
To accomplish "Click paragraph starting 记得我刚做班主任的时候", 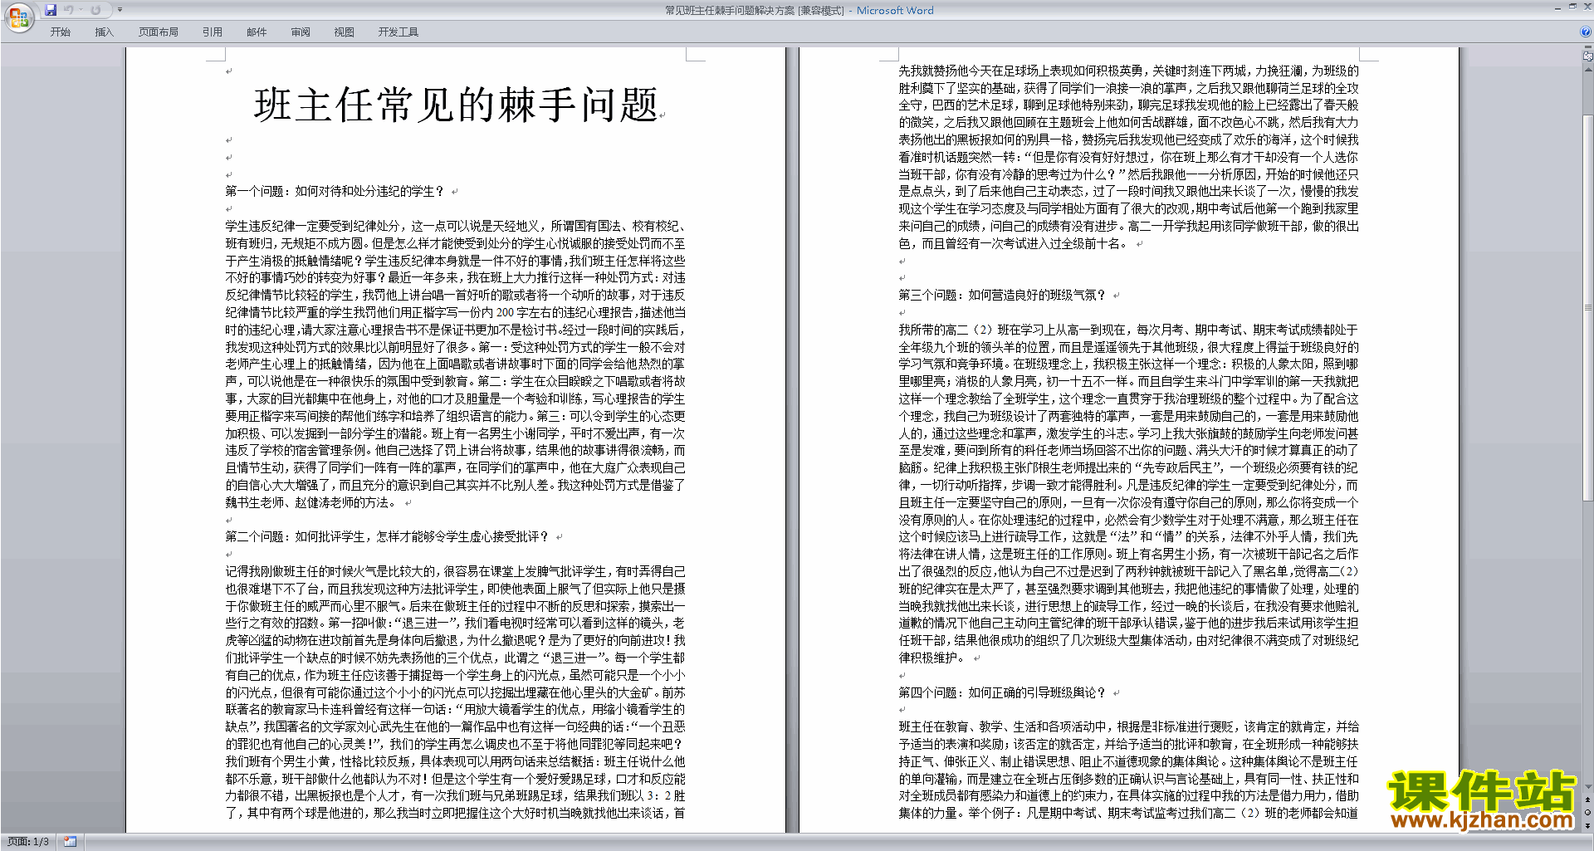I will [456, 692].
